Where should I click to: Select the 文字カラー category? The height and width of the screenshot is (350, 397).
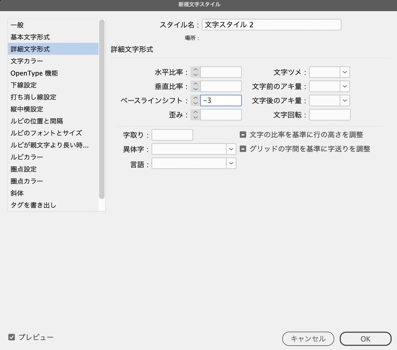point(27,61)
